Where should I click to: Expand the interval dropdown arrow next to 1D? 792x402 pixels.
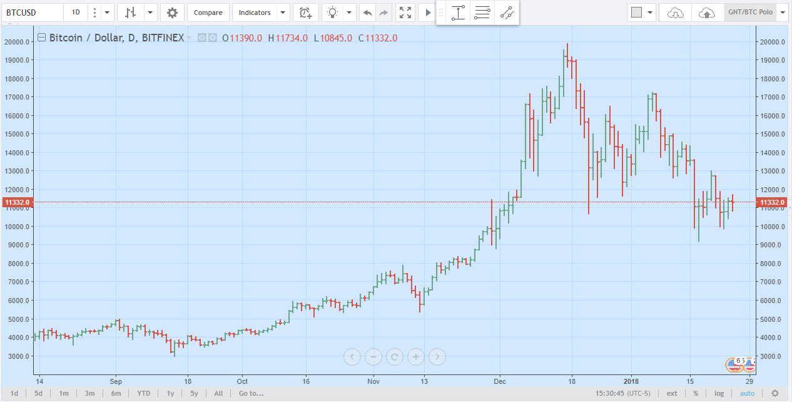[108, 13]
